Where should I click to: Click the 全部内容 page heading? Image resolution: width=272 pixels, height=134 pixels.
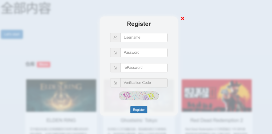26,8
